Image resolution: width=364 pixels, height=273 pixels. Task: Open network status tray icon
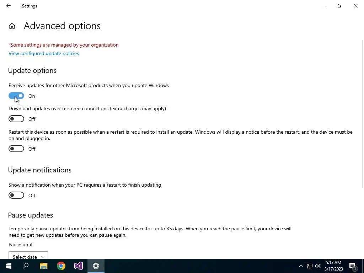pos(310,266)
